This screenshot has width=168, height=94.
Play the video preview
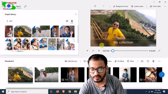coord(93,51)
